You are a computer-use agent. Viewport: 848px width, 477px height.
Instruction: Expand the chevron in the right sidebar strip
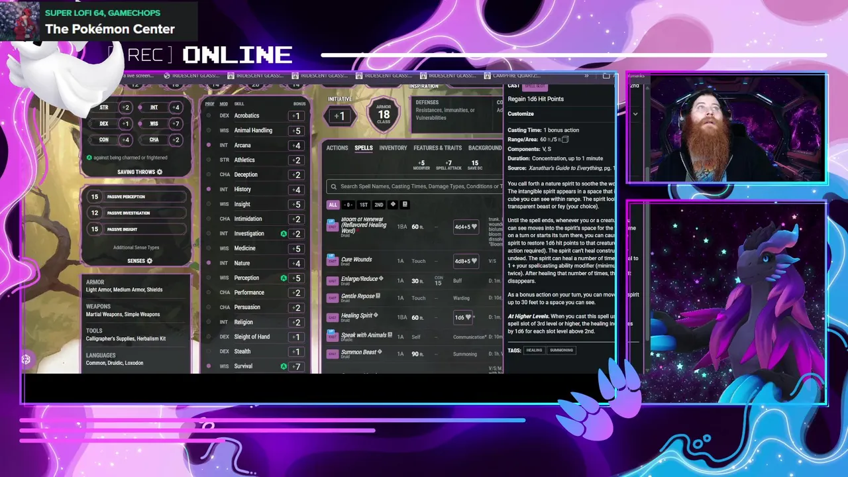(635, 114)
